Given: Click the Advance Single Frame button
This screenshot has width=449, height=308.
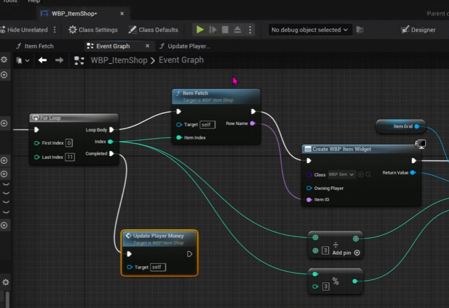Looking at the screenshot, I should pos(213,30).
